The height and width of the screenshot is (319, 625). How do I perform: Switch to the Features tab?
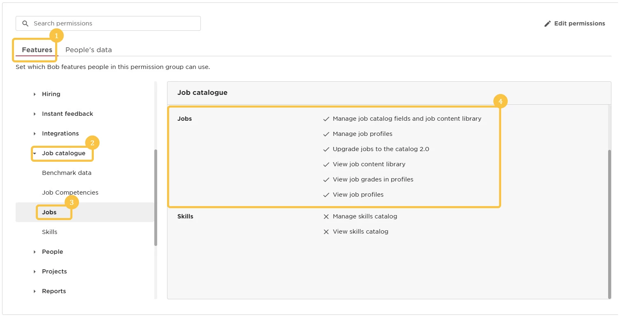click(x=37, y=50)
